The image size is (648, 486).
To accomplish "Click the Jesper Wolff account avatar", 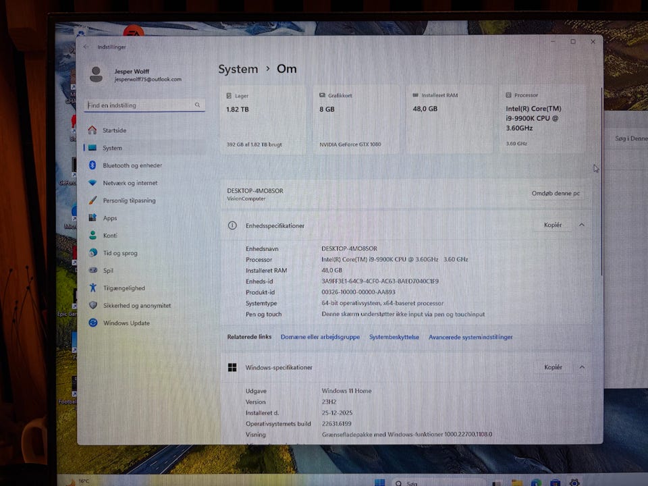I will [97, 74].
